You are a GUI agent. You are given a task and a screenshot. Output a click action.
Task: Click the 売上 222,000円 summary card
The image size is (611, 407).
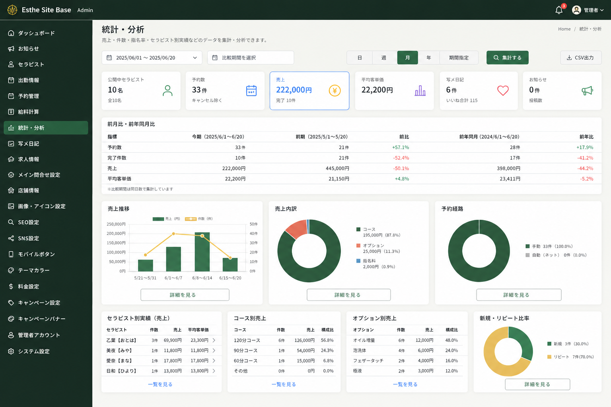click(x=309, y=91)
